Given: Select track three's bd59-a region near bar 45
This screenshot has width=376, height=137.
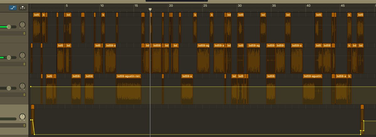Looking at the screenshot, I should click(341, 89).
